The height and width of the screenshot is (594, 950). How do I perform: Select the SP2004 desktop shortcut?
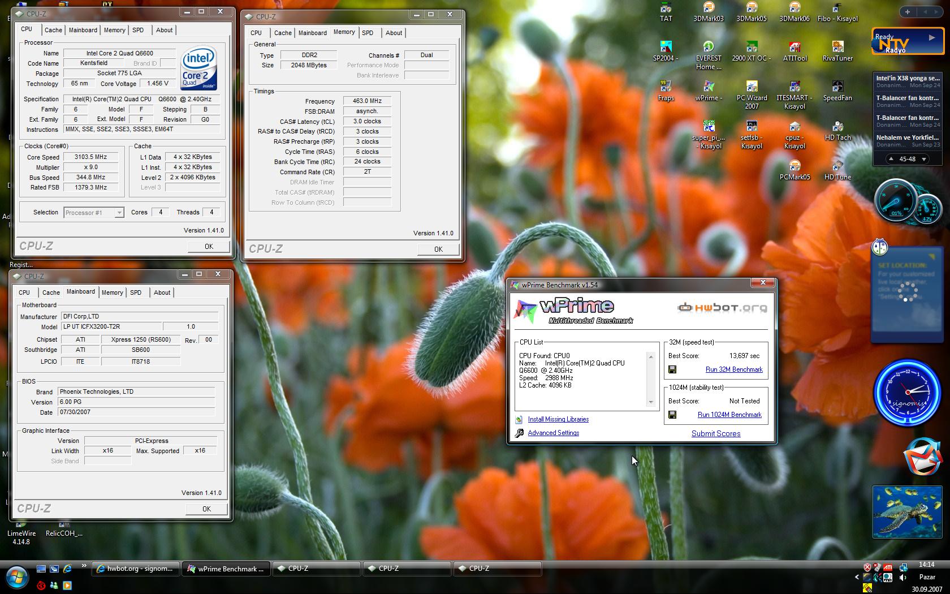point(666,51)
